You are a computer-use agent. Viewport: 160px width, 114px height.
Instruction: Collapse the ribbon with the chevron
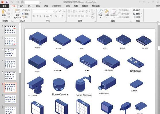click(x=158, y=21)
